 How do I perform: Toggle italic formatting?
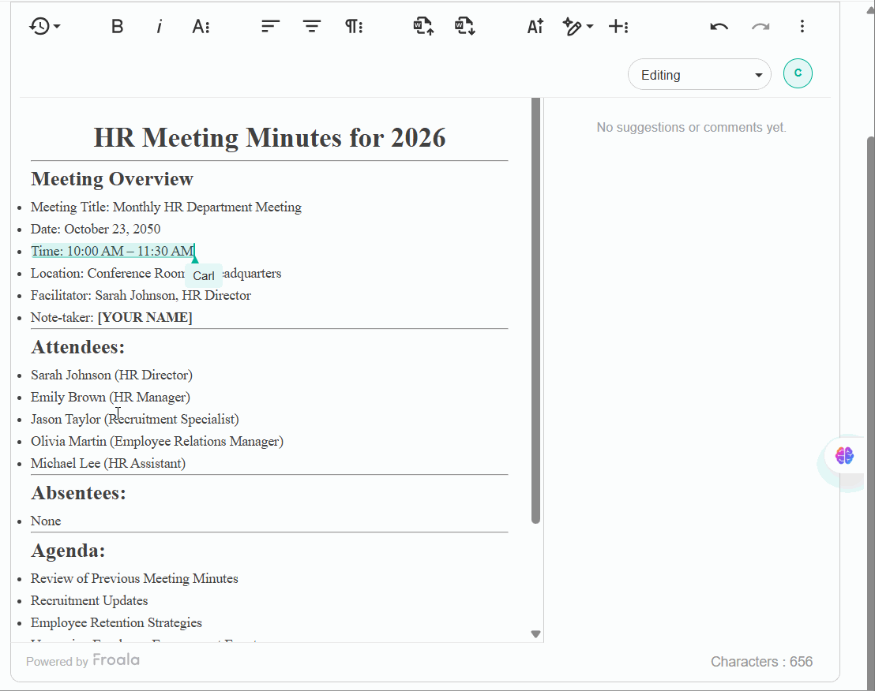(x=159, y=26)
